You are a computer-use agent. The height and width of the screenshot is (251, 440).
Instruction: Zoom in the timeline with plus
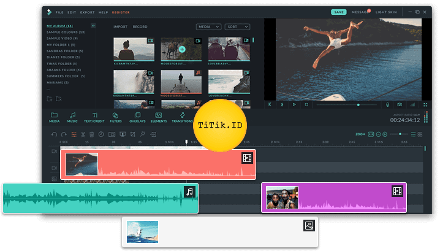click(385, 134)
